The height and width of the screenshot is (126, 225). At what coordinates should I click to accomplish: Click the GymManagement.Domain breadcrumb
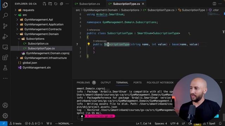tap(101, 10)
